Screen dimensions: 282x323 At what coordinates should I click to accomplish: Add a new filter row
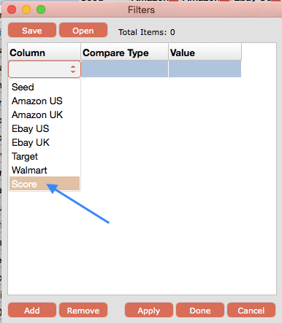point(32,310)
